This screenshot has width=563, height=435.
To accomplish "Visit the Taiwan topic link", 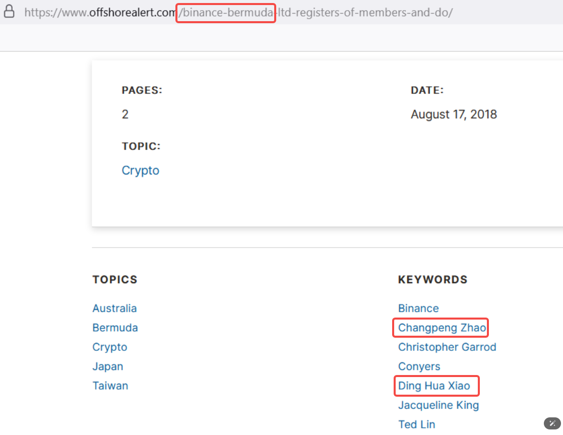I will [x=110, y=386].
